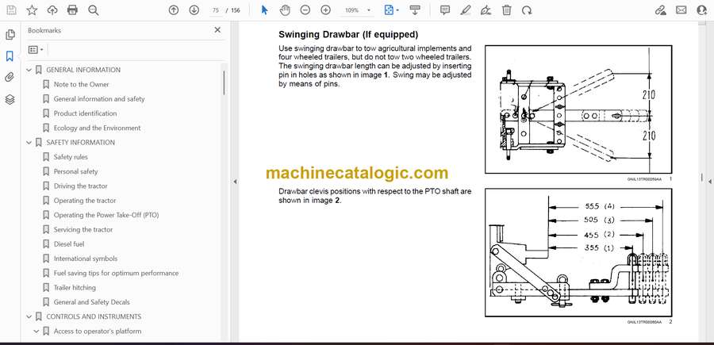The width and height of the screenshot is (714, 345).
Task: Open the Servicing the tractor bookmark
Action: point(83,229)
